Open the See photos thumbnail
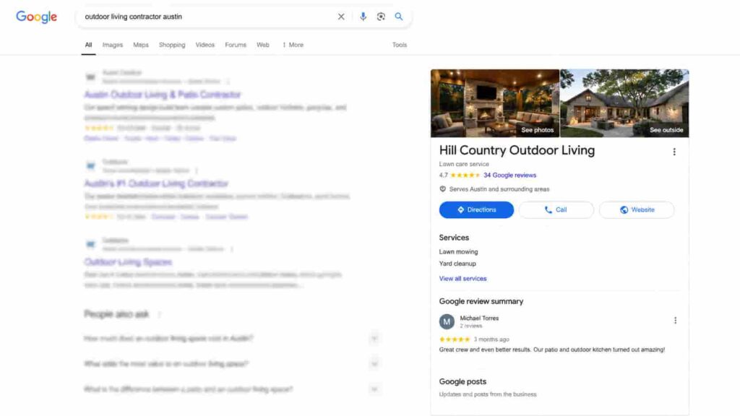740x416 pixels. pyautogui.click(x=494, y=103)
